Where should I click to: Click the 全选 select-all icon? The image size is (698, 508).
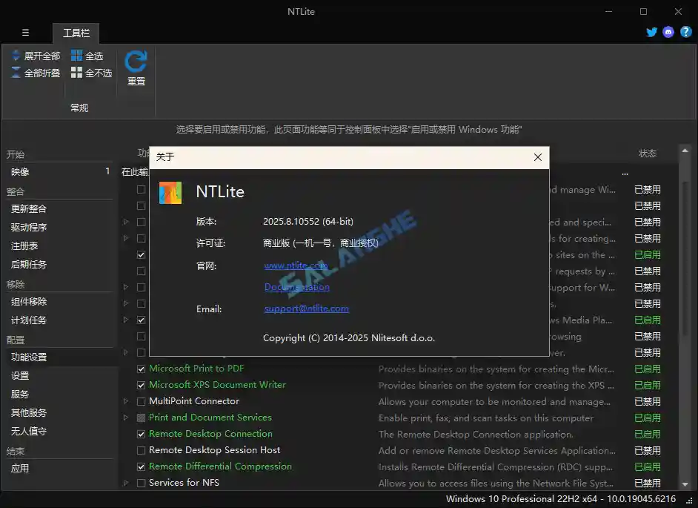pos(77,55)
